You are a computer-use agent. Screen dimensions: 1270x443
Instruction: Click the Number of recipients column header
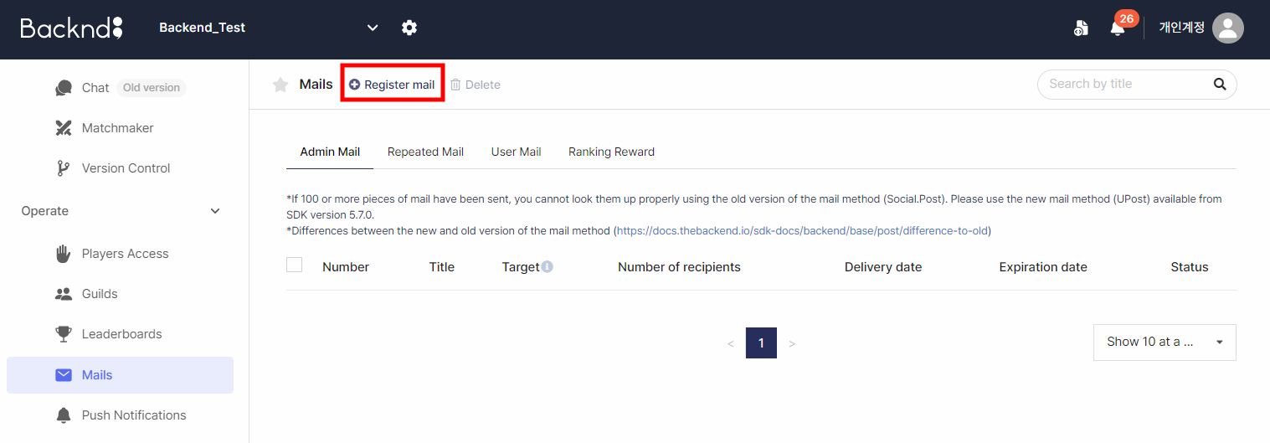click(x=679, y=267)
